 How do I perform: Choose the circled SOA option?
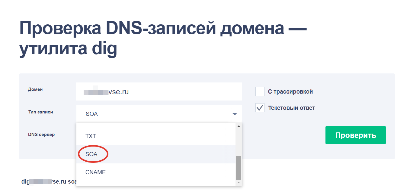(93, 154)
